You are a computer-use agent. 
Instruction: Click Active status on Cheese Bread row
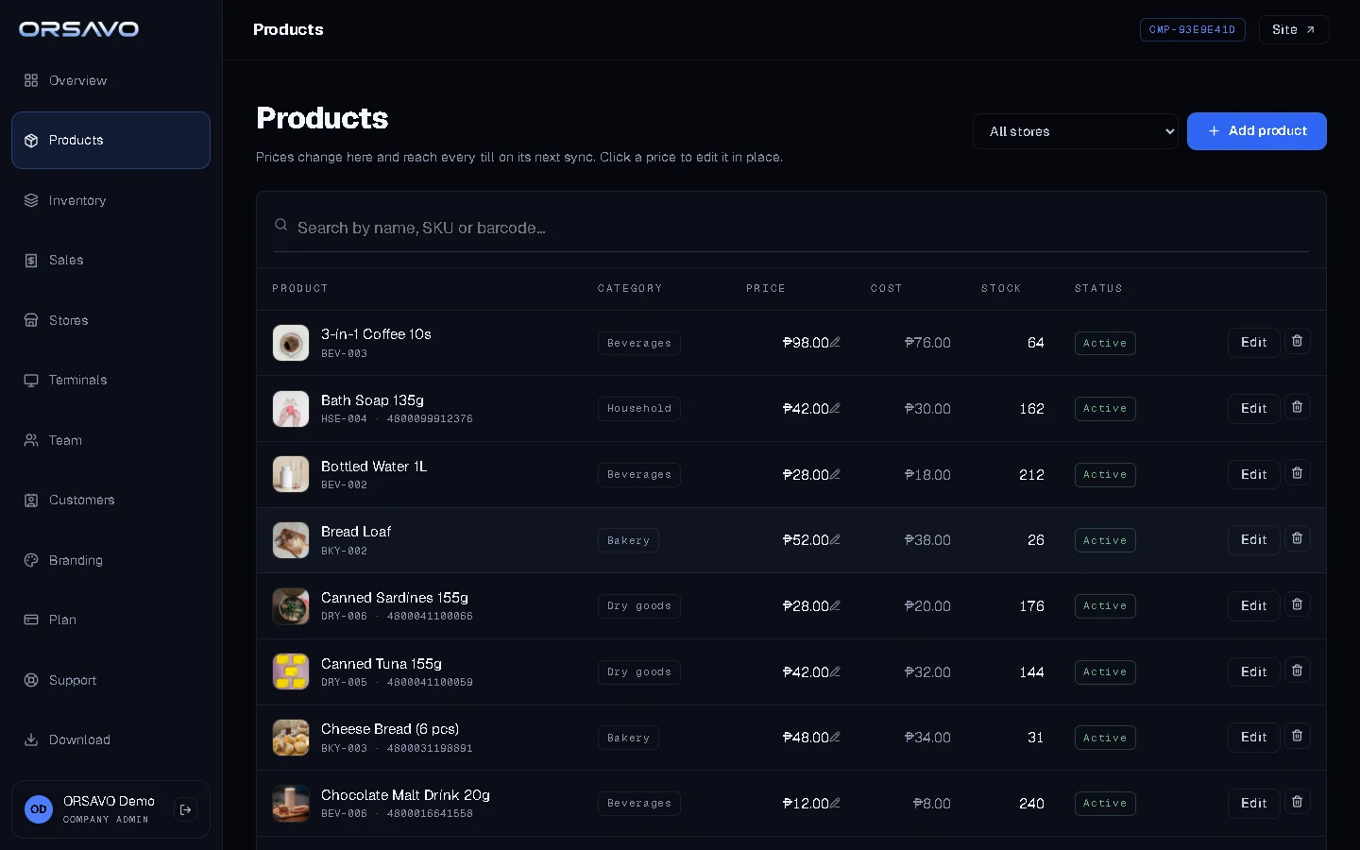pos(1105,738)
